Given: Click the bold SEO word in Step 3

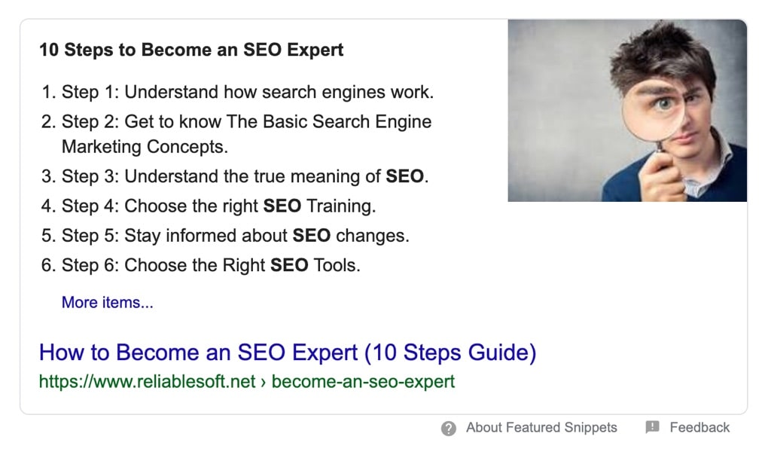Looking at the screenshot, I should (x=405, y=176).
